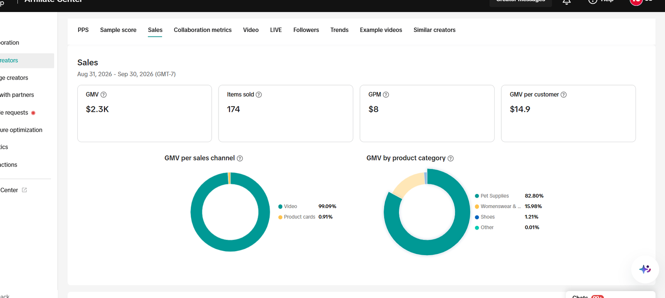Viewport: 665px width, 298px height.
Task: Open the sparkle AI assistant button
Action: tap(645, 269)
